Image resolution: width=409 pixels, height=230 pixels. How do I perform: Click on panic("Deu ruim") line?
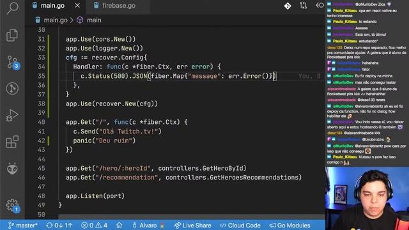[104, 141]
